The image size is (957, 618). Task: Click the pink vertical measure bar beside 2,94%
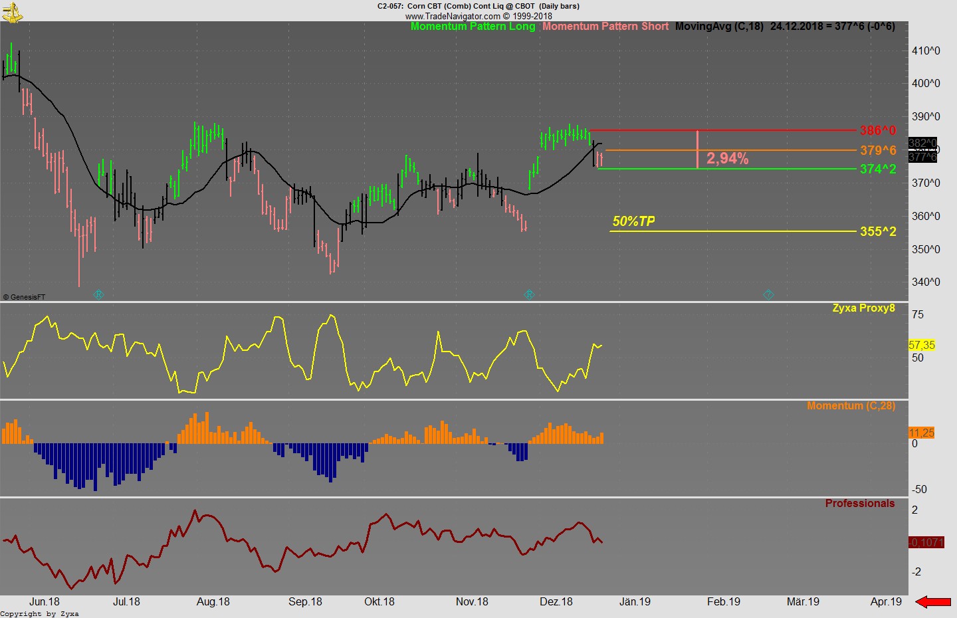click(697, 150)
